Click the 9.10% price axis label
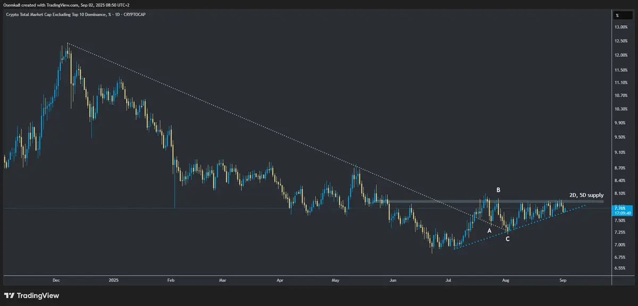This screenshot has width=638, height=306. point(620,152)
